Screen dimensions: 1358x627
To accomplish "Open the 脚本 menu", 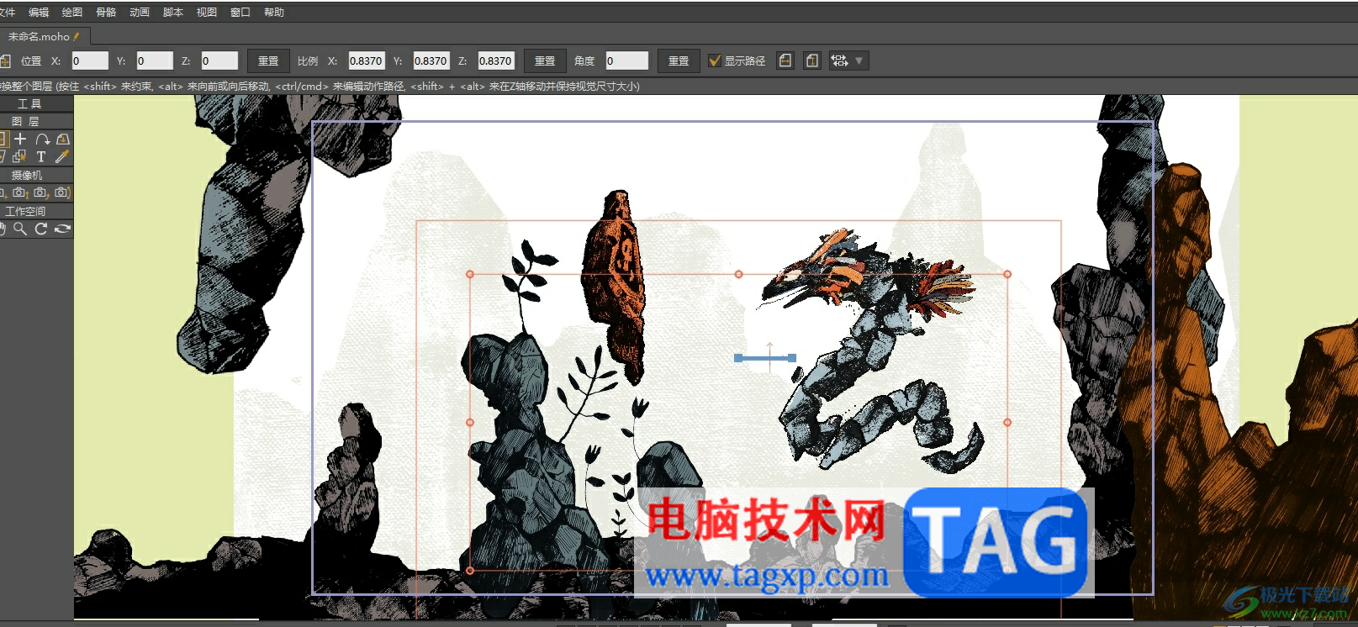I will 173,13.
